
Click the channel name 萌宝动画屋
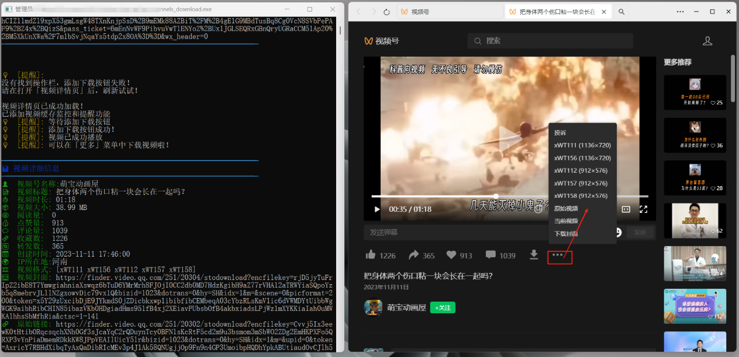click(406, 307)
